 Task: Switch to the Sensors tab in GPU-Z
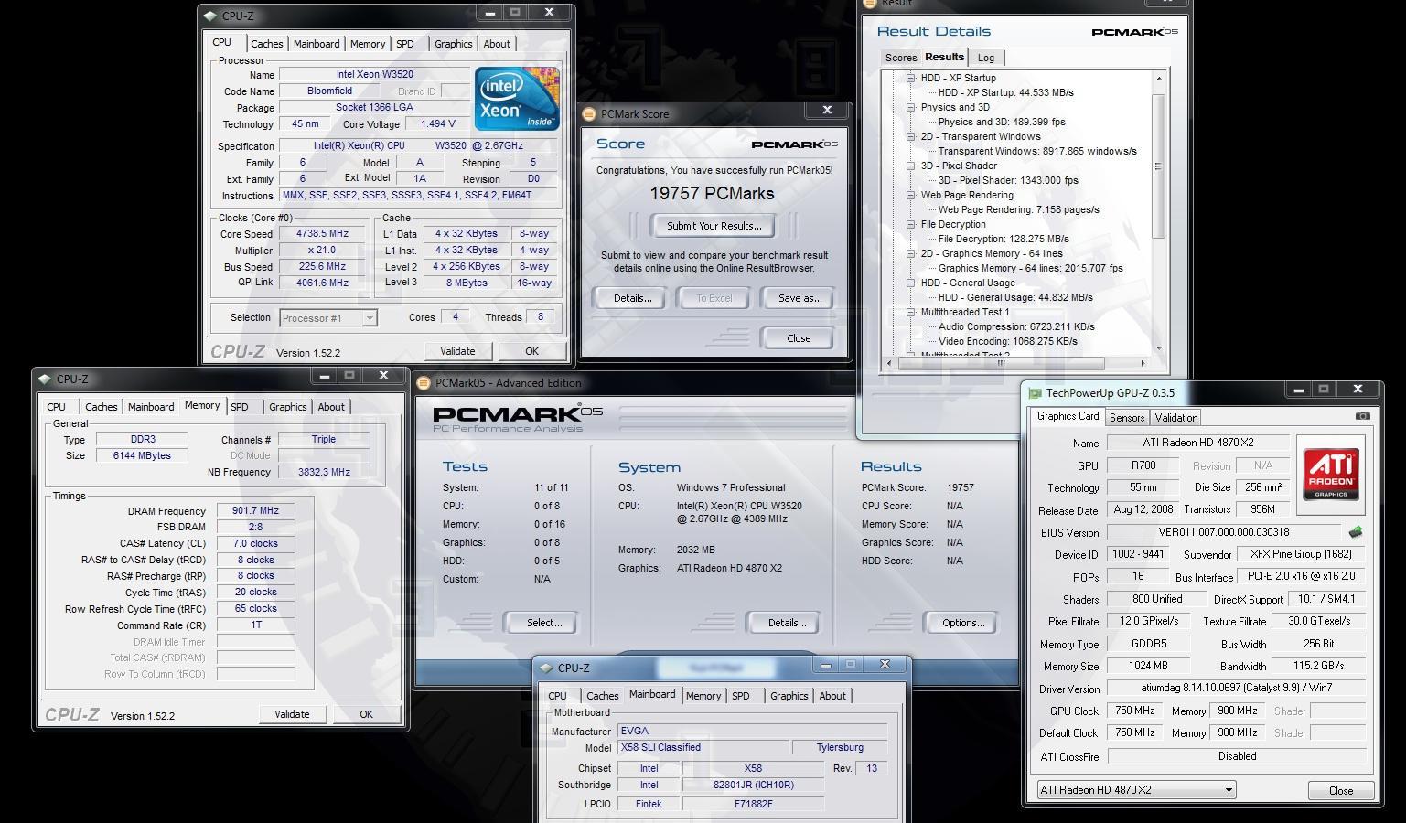tap(1127, 417)
